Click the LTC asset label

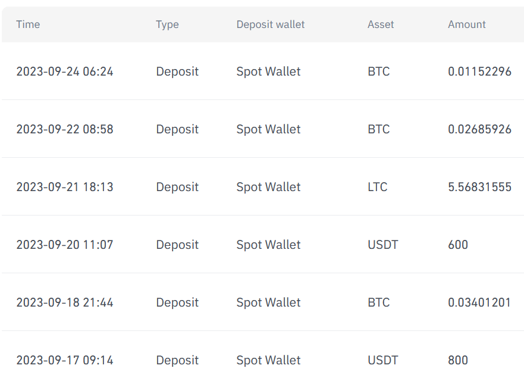[x=377, y=187]
